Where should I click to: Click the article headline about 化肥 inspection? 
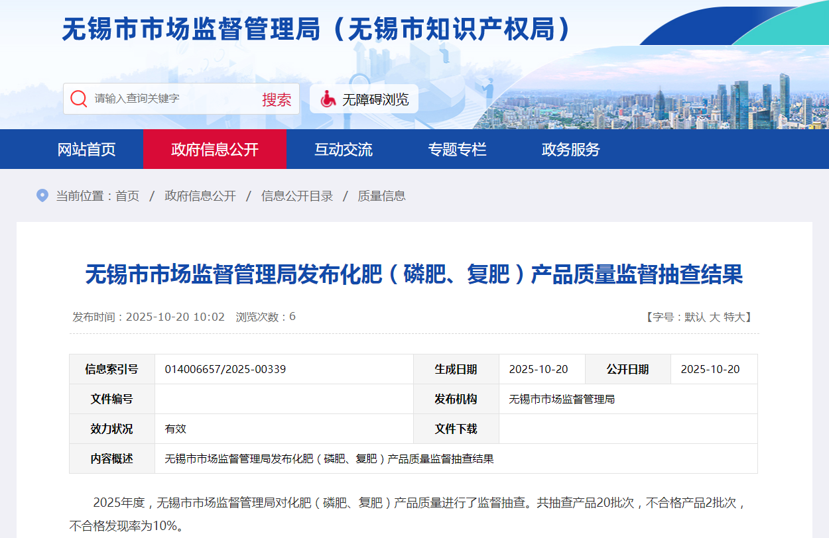point(414,274)
